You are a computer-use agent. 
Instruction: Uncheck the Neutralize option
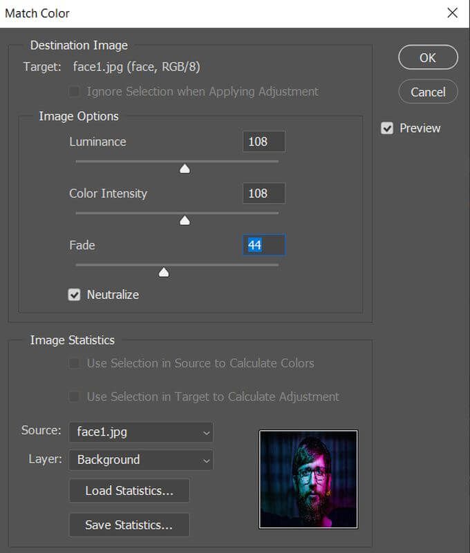click(x=75, y=295)
